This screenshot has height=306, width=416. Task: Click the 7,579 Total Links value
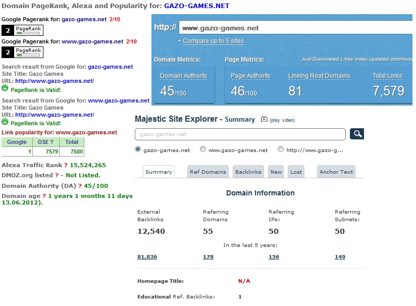point(388,91)
